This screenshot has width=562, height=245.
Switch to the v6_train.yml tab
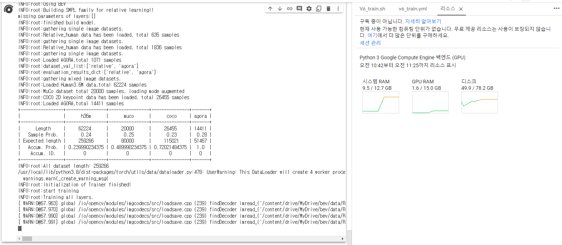pos(413,9)
